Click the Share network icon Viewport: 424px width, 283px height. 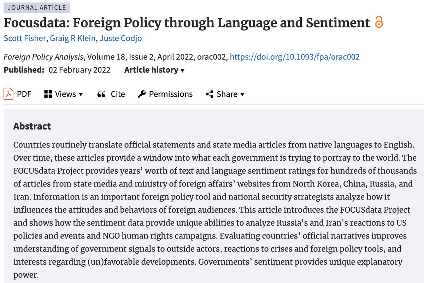[210, 94]
